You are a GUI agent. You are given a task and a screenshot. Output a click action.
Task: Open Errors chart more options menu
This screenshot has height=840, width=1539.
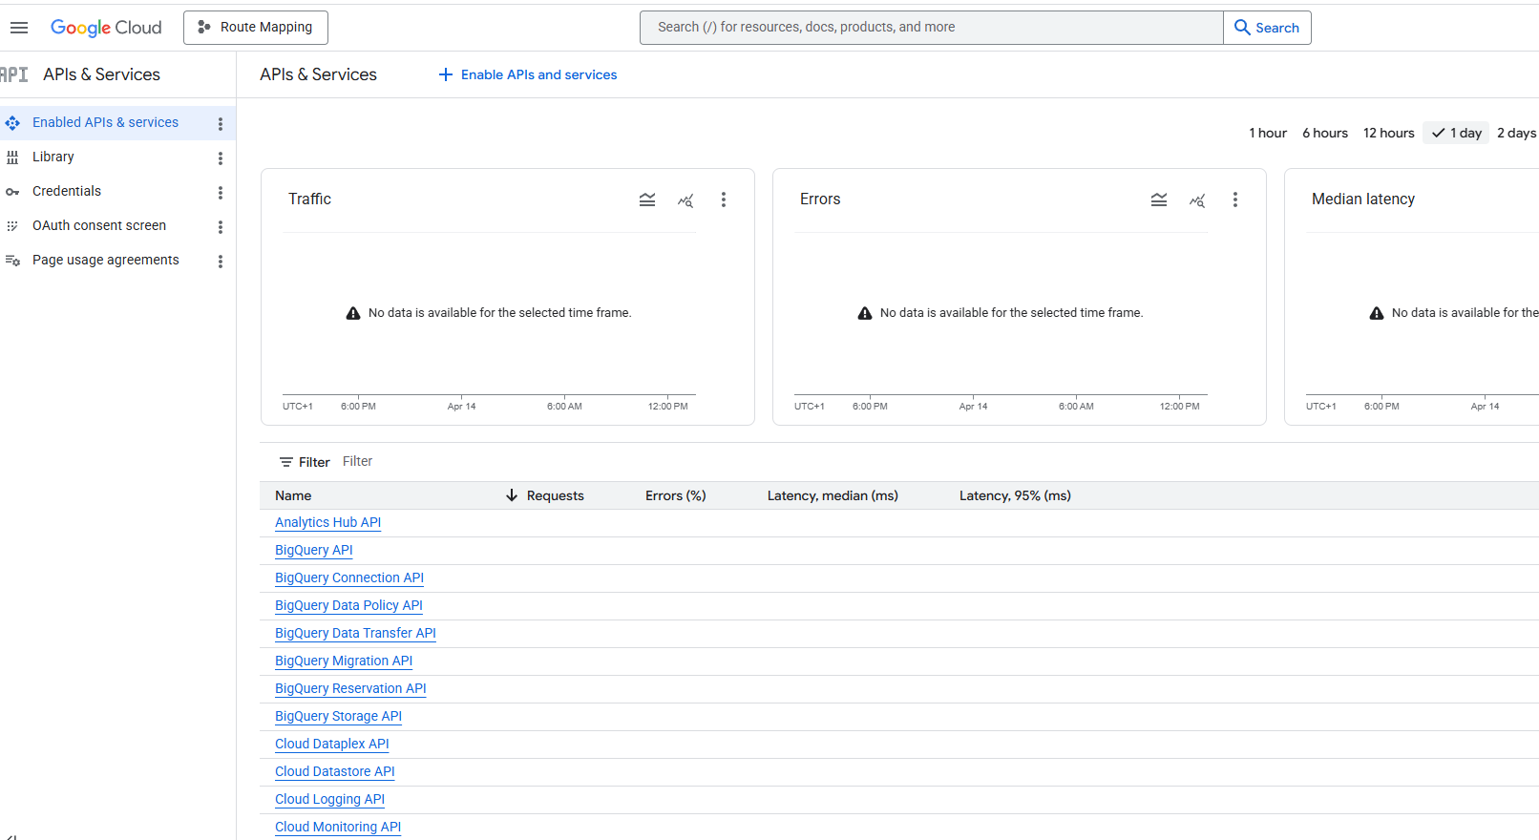tap(1235, 199)
